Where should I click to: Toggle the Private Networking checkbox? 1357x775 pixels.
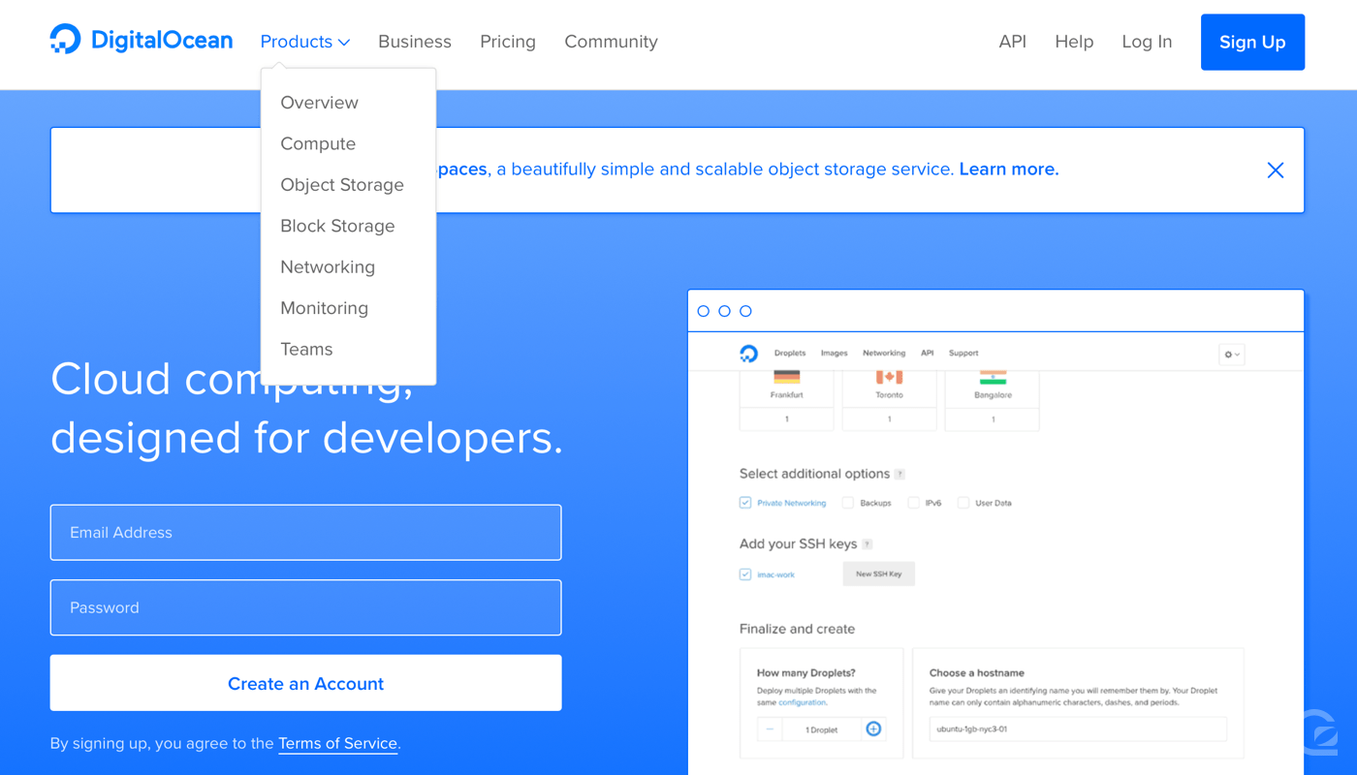click(x=745, y=503)
